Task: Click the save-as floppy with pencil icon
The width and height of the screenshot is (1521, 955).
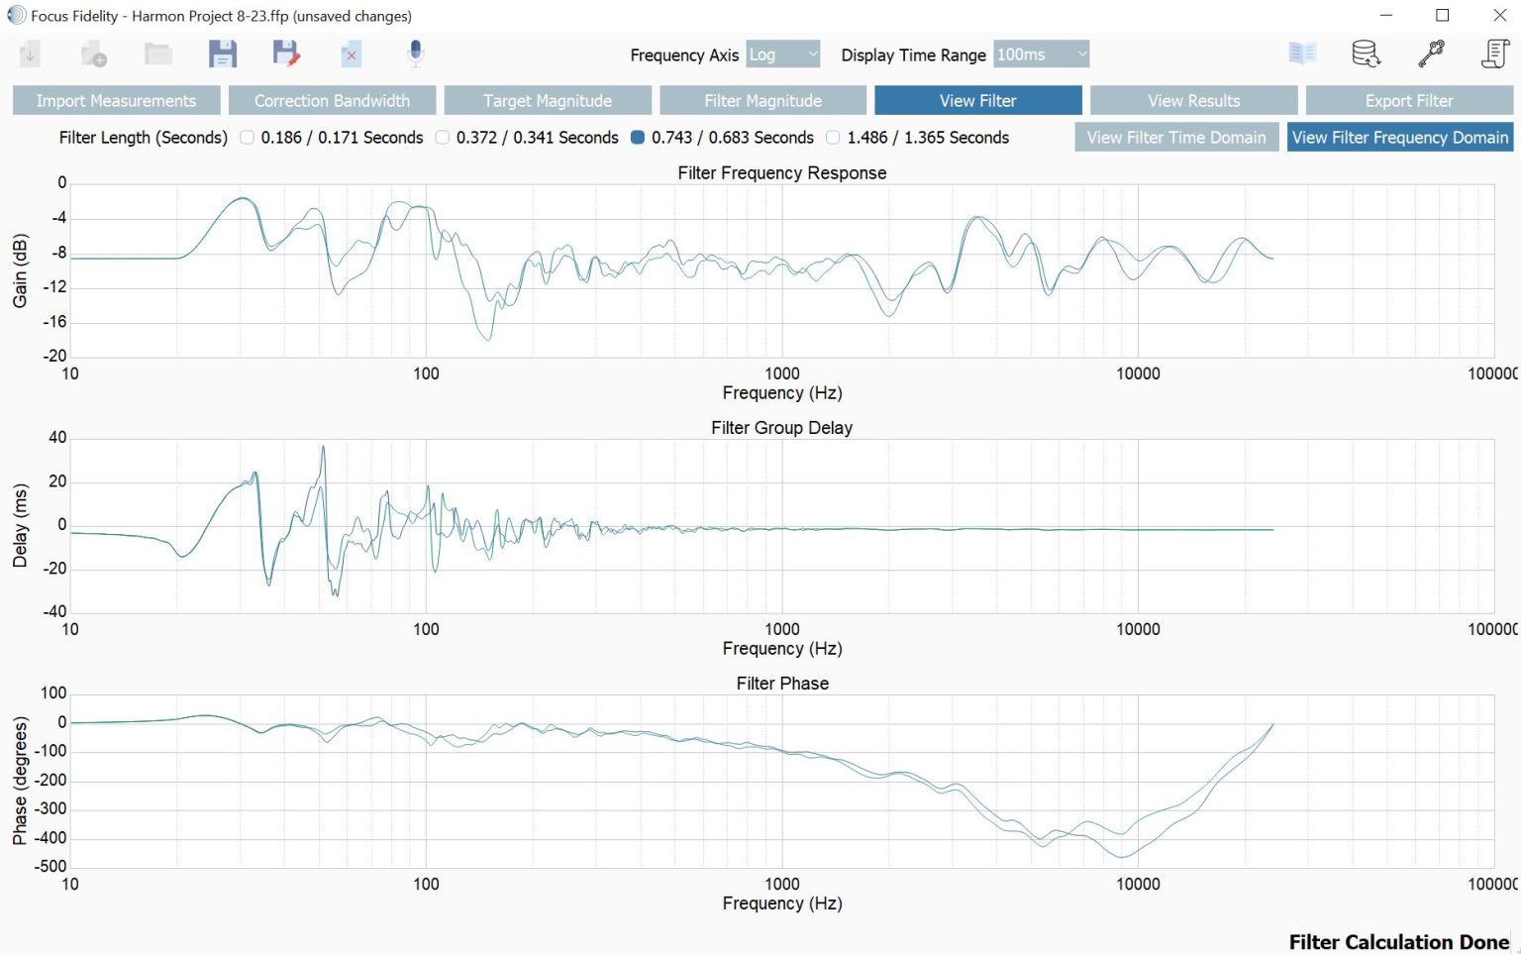Action: [286, 53]
